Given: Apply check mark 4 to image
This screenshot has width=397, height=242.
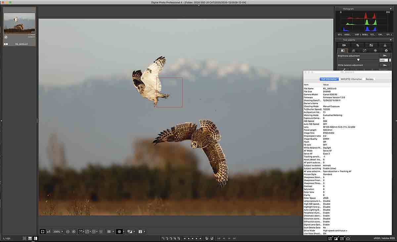Looking at the screenshot, I should [175, 238].
